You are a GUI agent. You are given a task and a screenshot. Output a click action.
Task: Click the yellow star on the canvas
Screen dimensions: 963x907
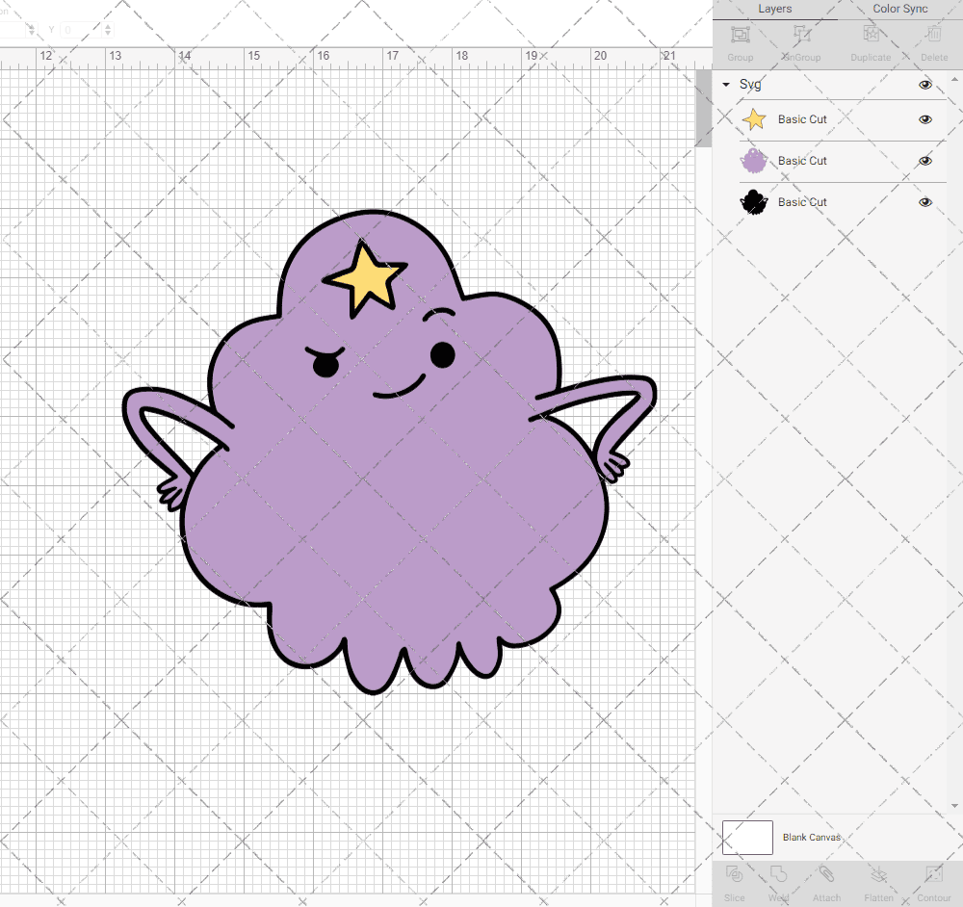click(x=367, y=278)
